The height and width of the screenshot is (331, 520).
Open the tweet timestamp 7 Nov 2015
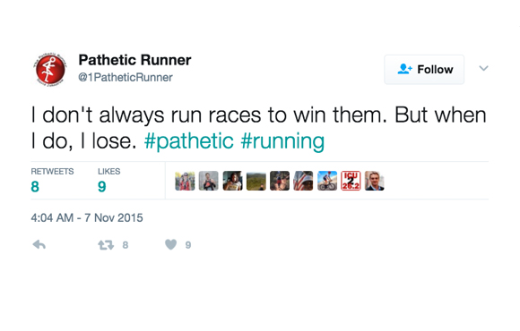pyautogui.click(x=87, y=217)
